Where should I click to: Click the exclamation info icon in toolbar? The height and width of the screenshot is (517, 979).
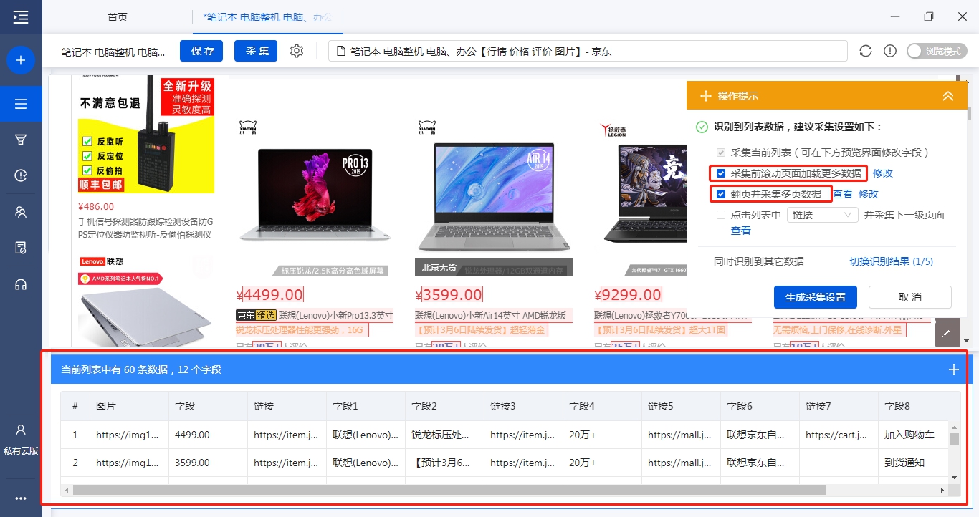(890, 51)
